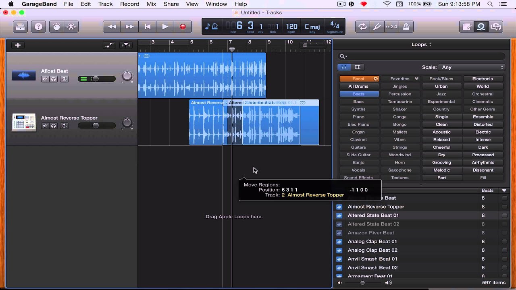
Task: Tick favorite checkbox for Anvil Smash Beat 01
Action: [x=504, y=259]
